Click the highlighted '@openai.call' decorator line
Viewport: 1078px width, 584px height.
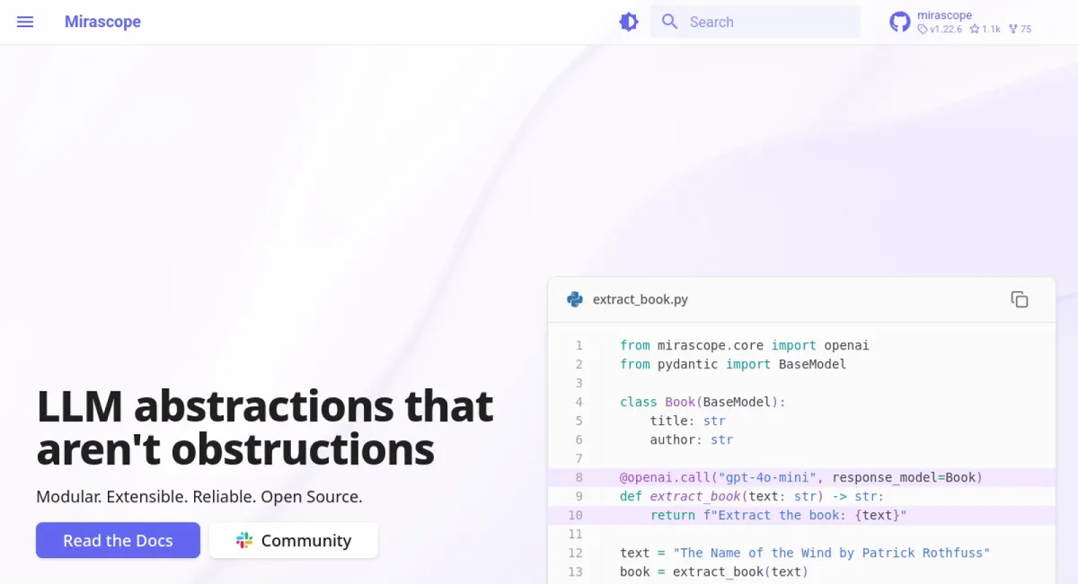click(801, 477)
